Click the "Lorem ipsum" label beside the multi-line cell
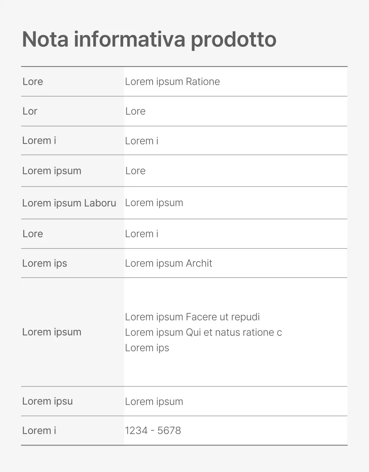369x472 pixels. pos(52,332)
